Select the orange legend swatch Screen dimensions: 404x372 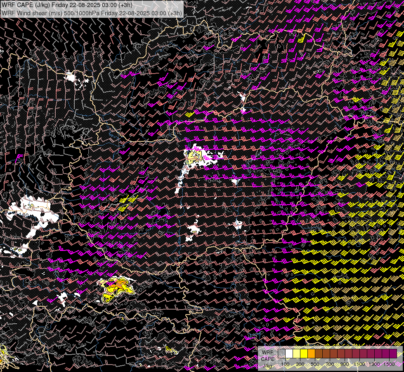pos(311,353)
